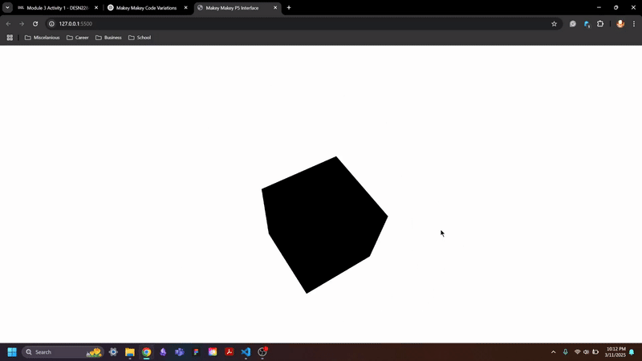Click the microphone tray icon

pos(566,352)
